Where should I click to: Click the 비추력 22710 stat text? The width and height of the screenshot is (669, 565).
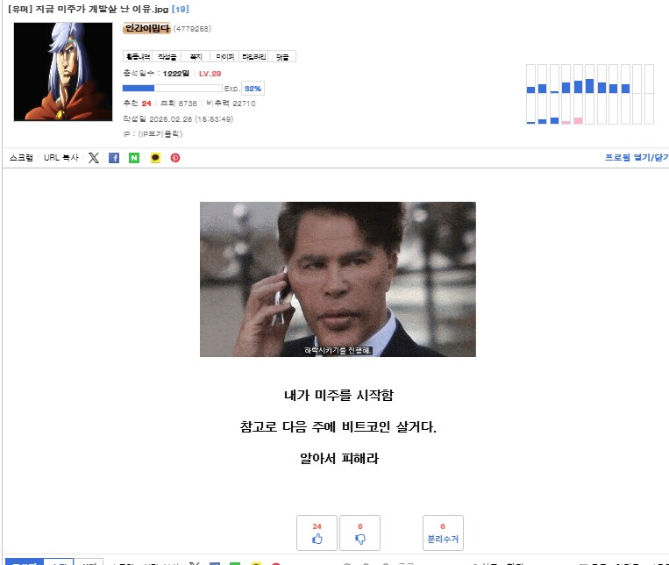(231, 104)
